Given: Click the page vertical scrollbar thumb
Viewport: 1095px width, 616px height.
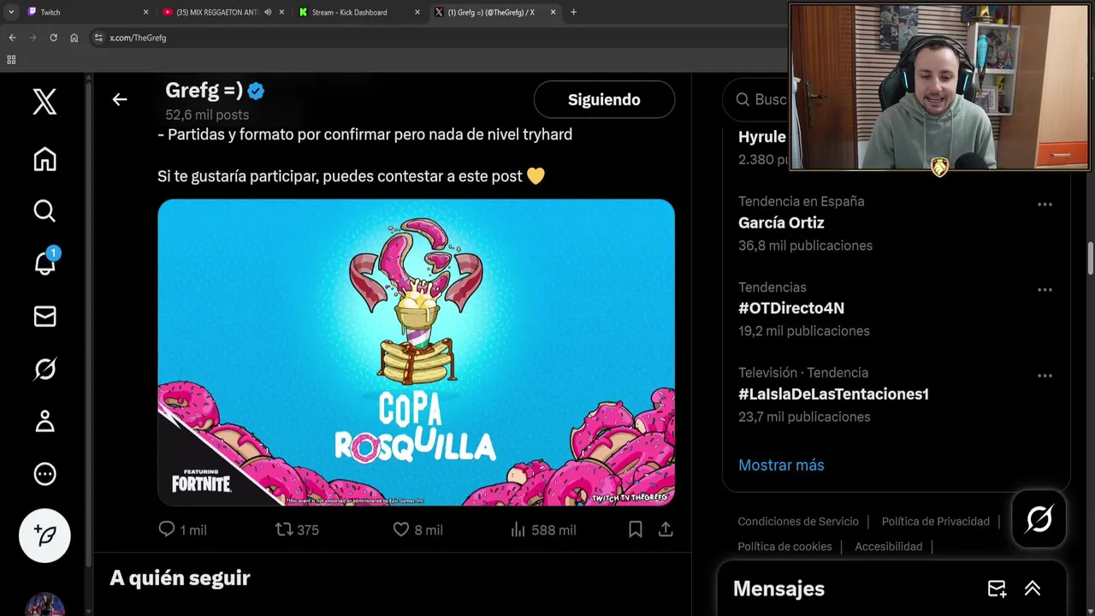Looking at the screenshot, I should [1090, 258].
